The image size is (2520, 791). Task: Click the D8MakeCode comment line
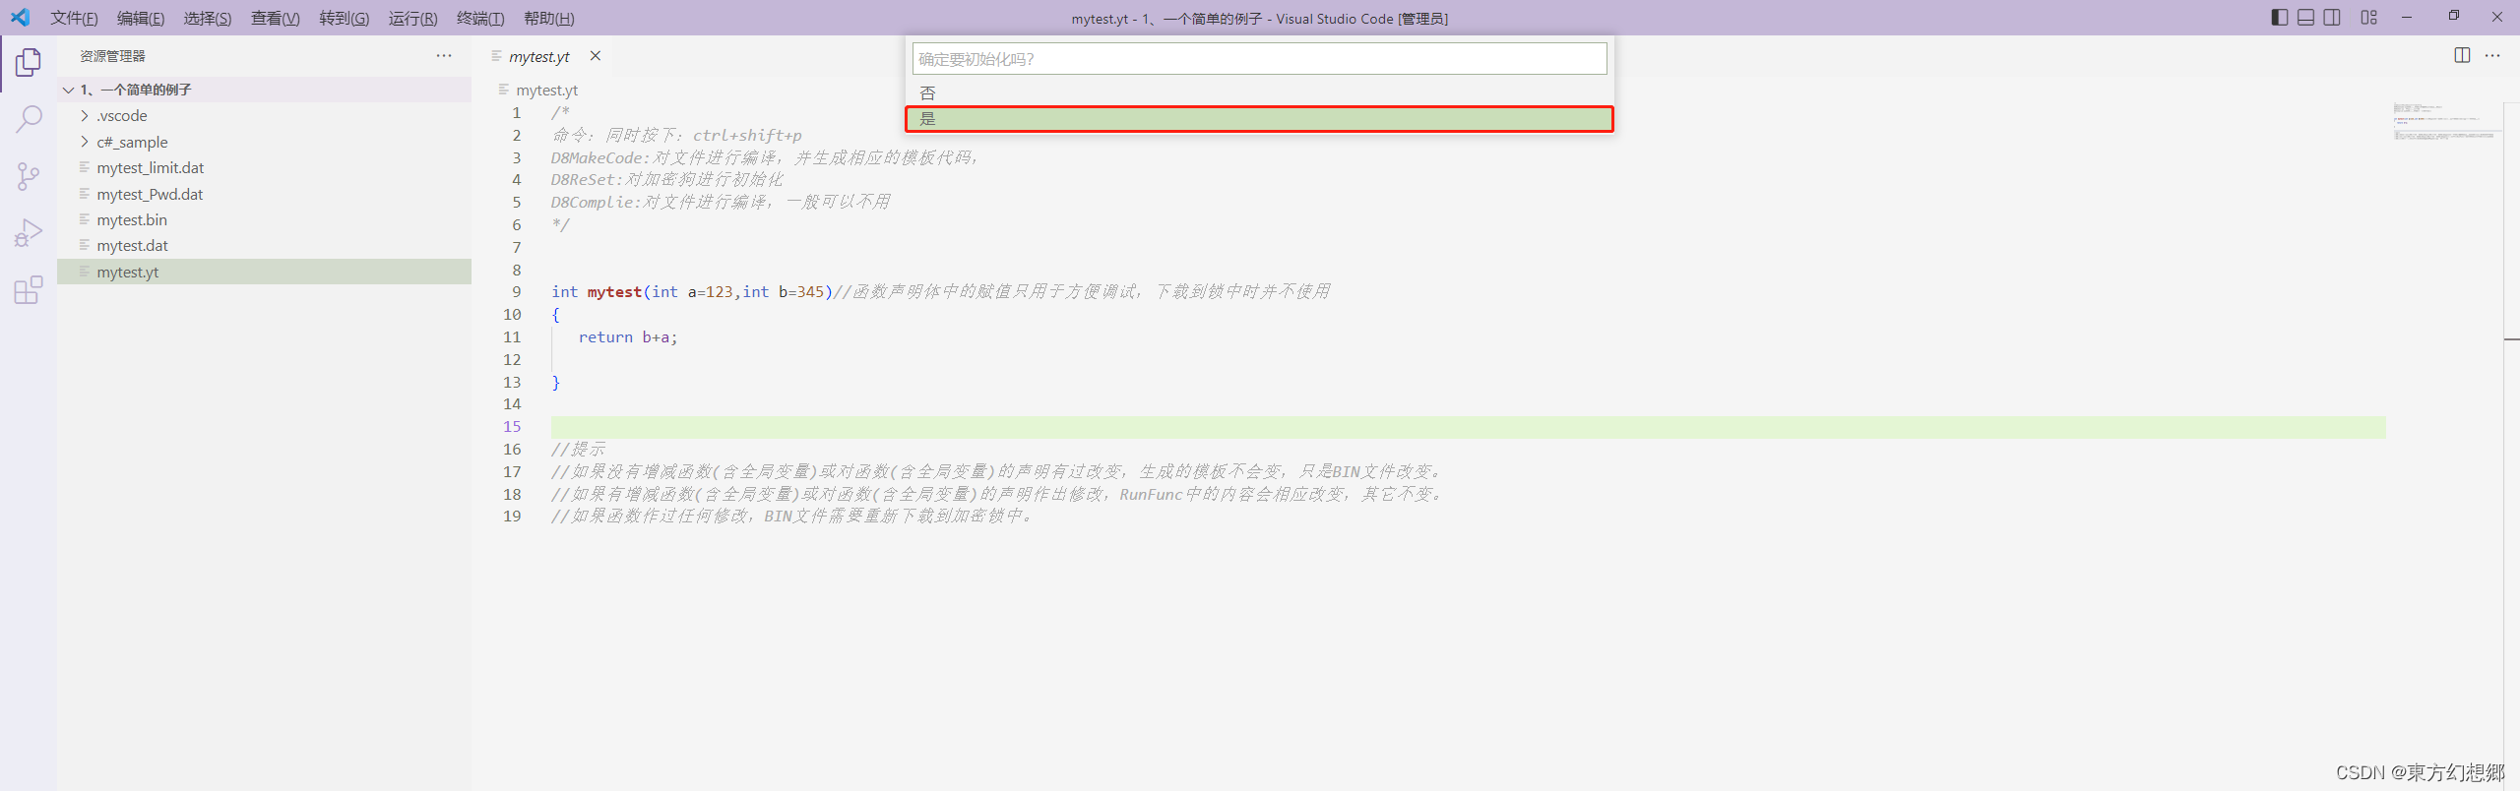pos(765,157)
